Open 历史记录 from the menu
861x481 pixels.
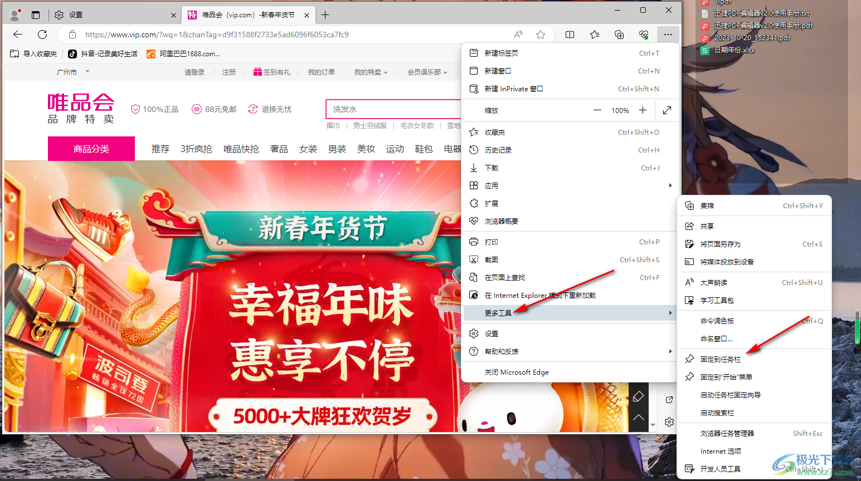pyautogui.click(x=570, y=150)
